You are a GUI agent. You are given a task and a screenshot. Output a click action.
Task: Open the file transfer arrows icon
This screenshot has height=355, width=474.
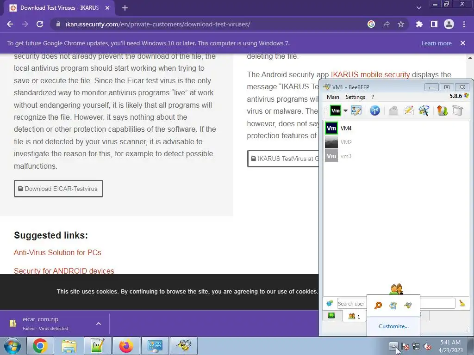442,110
